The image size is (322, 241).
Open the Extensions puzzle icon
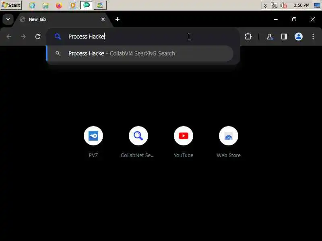[248, 37]
